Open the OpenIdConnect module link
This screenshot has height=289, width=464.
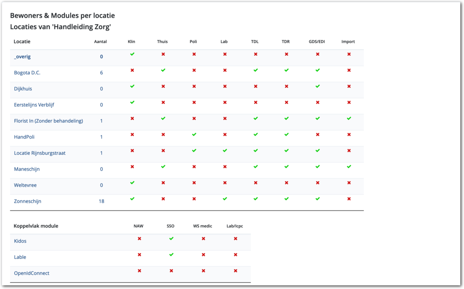pyautogui.click(x=32, y=273)
